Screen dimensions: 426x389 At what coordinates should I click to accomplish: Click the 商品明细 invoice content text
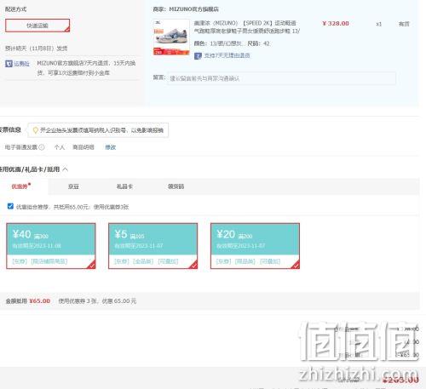[x=83, y=147]
